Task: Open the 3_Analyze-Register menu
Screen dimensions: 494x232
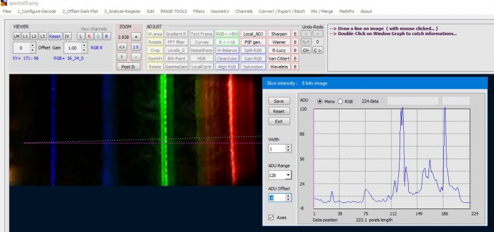Action: pos(122,11)
